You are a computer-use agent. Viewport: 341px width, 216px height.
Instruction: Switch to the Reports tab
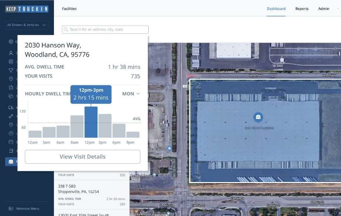(302, 9)
